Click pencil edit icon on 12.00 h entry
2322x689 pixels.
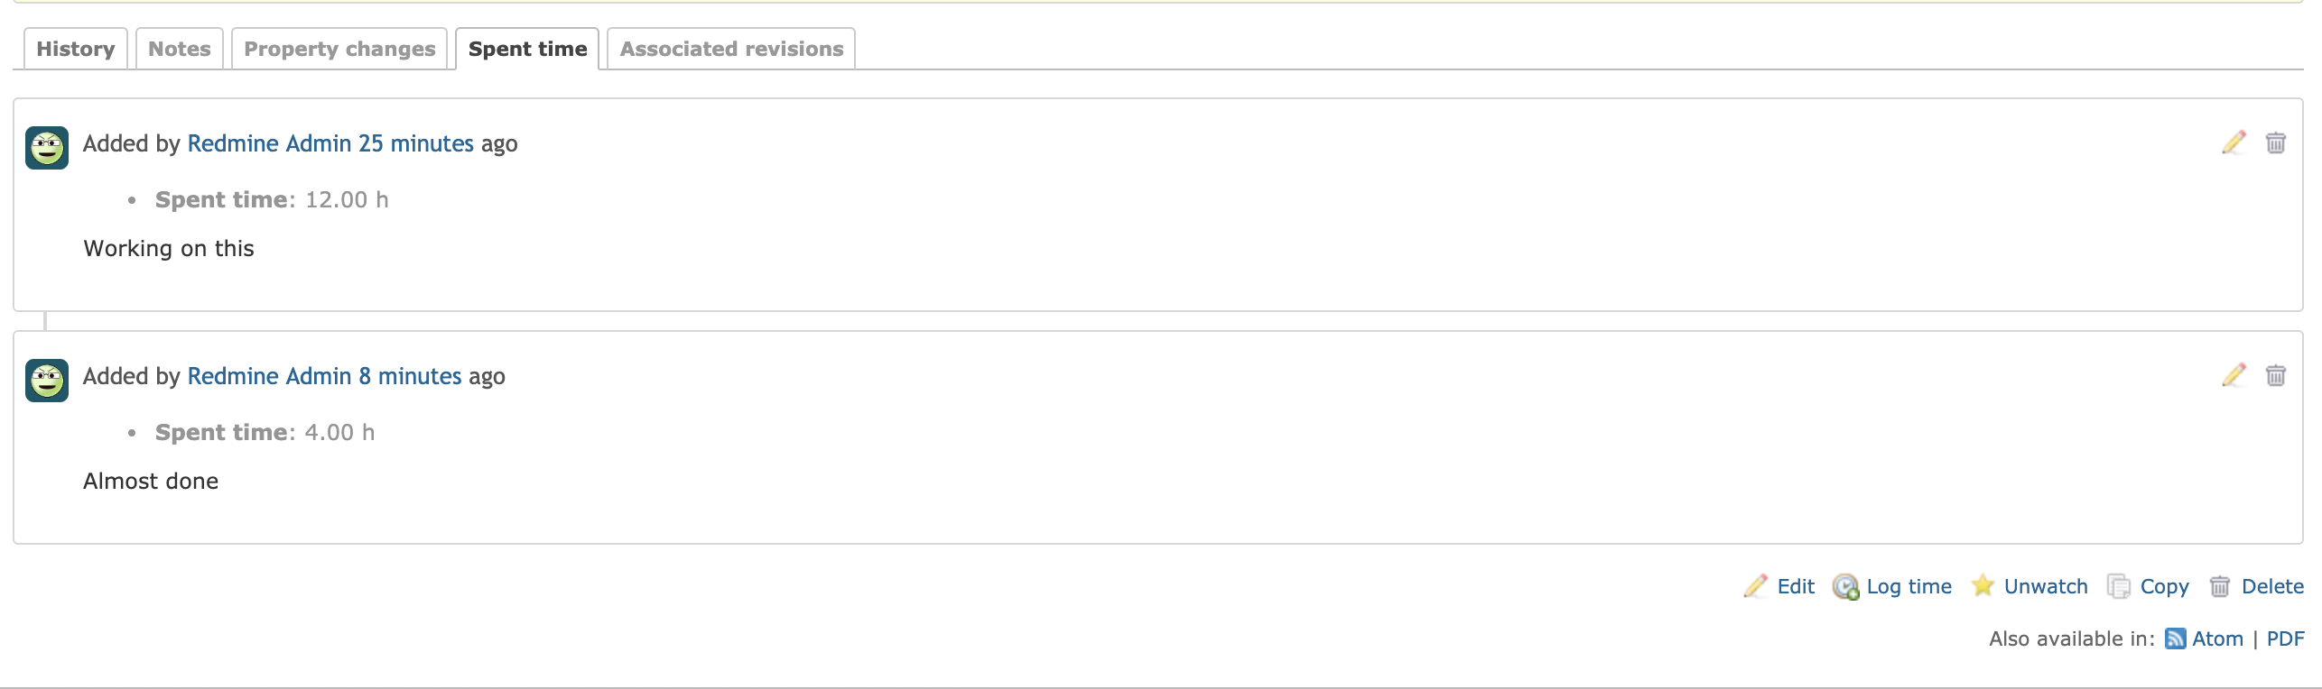pyautogui.click(x=2234, y=142)
